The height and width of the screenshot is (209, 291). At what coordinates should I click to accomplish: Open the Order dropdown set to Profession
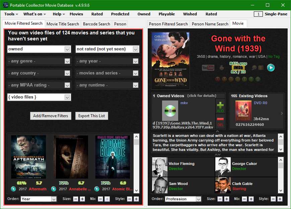click(x=183, y=199)
